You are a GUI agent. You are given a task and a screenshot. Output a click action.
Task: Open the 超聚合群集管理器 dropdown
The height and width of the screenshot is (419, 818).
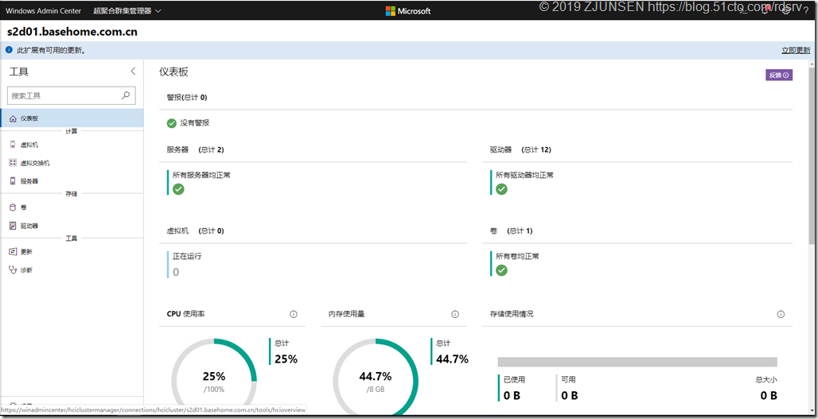pyautogui.click(x=127, y=10)
